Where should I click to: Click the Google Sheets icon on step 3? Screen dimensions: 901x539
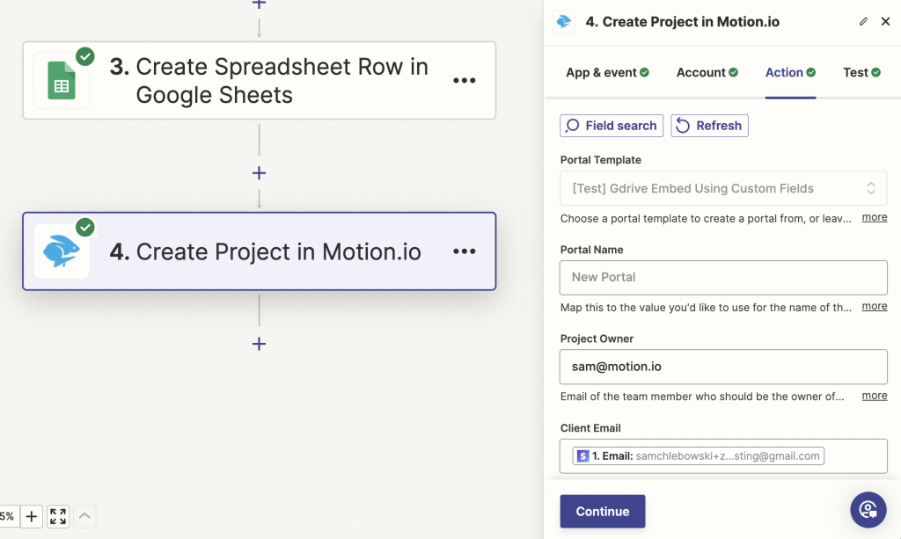(62, 80)
